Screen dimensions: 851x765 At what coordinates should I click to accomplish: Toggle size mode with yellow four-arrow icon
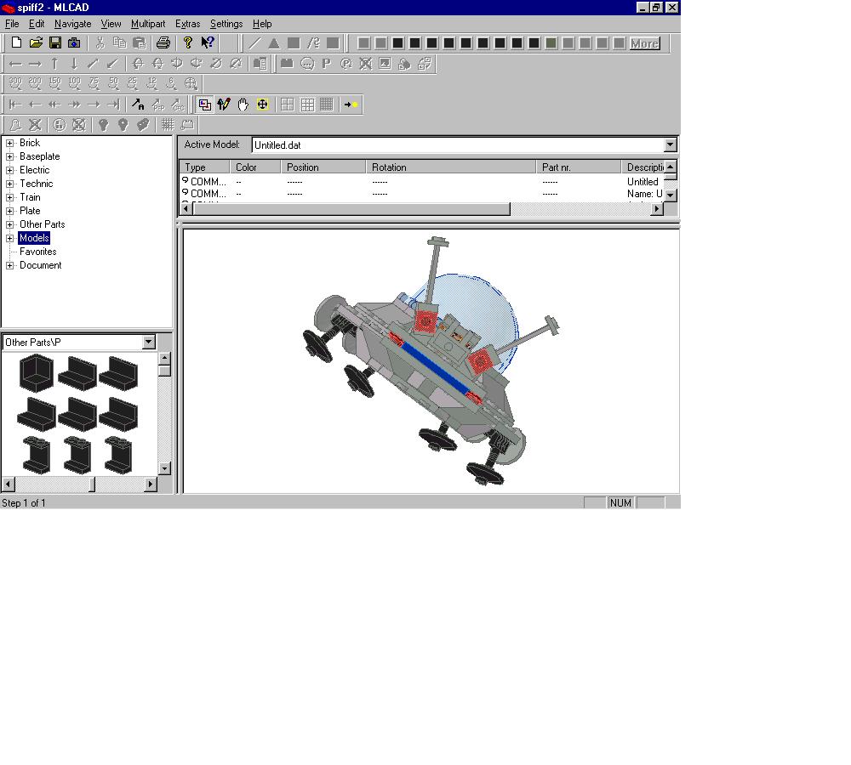(x=263, y=104)
